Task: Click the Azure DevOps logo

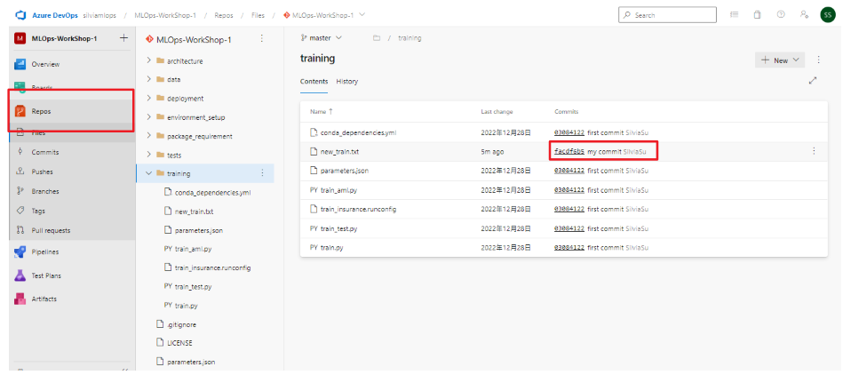Action: point(20,15)
